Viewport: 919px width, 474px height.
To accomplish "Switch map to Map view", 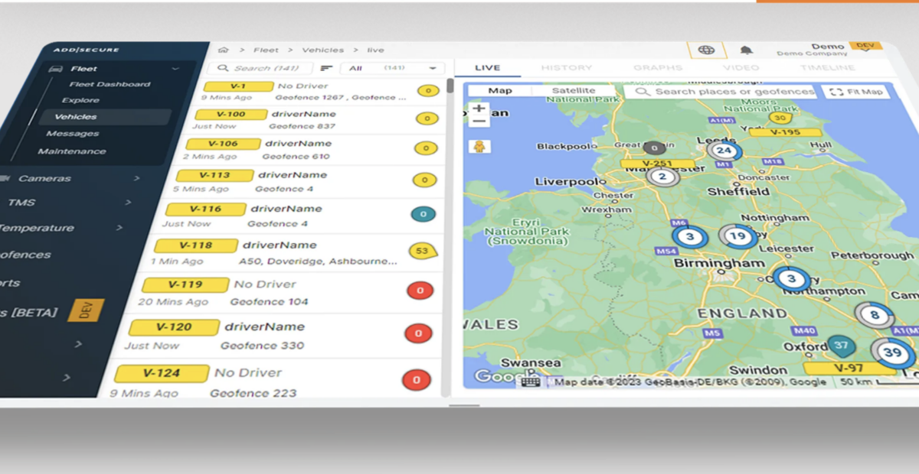I will click(500, 91).
